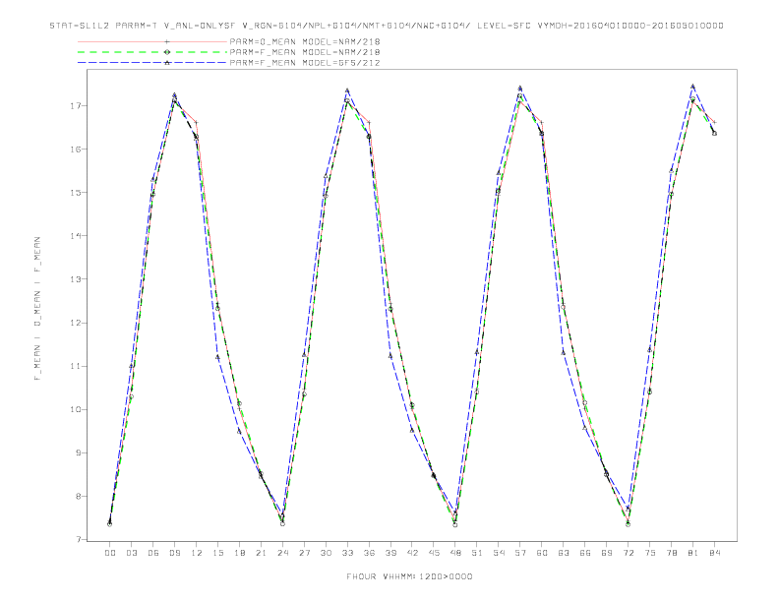Click y-axis tick label 11
779x602 pixels.
[76, 366]
